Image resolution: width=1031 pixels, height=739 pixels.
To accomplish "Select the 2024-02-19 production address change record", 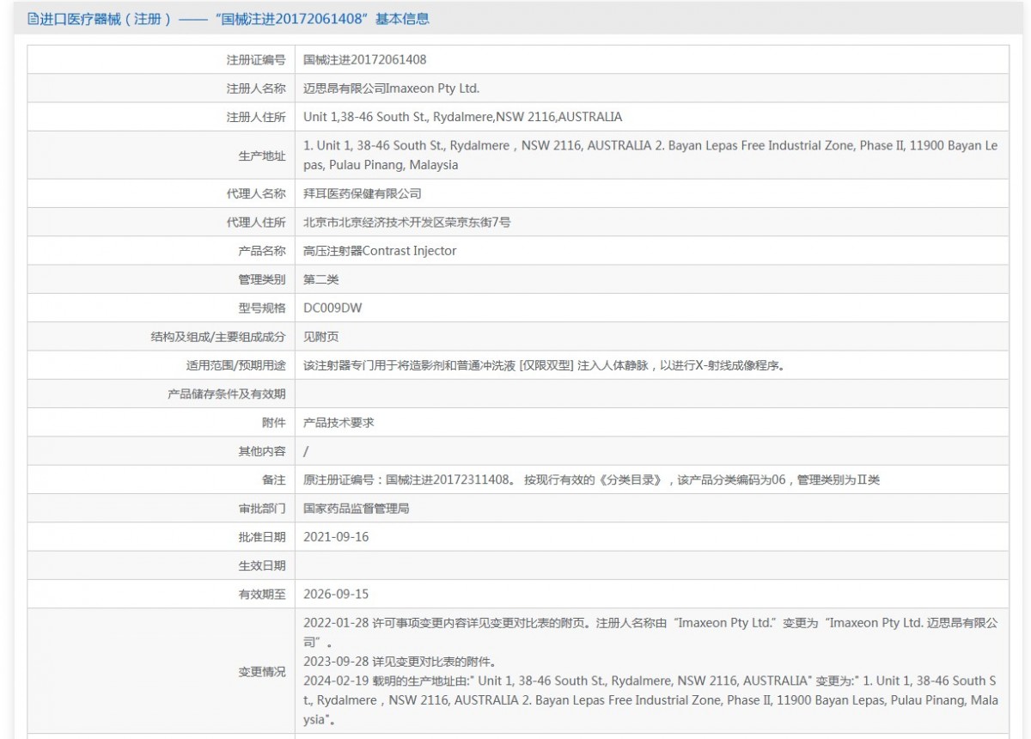I will (x=650, y=699).
